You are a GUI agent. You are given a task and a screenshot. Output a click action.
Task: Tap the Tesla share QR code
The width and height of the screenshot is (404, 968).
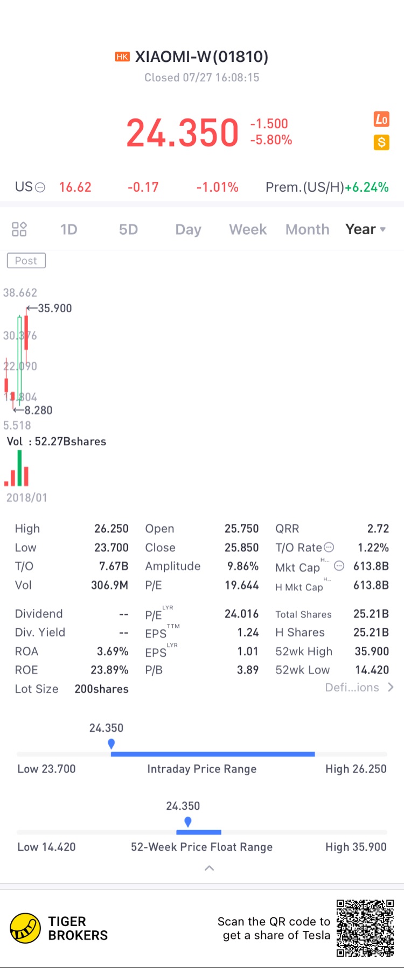[x=365, y=928]
